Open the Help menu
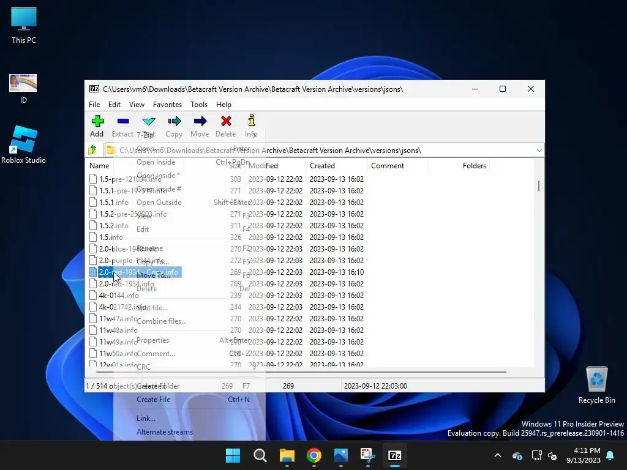The image size is (627, 470). [x=223, y=104]
